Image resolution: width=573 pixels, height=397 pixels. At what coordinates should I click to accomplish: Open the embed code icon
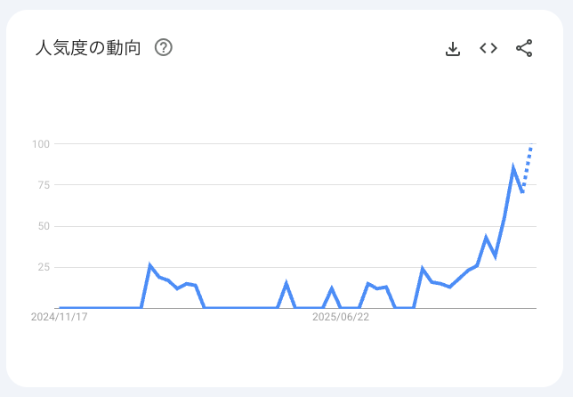[x=488, y=48]
